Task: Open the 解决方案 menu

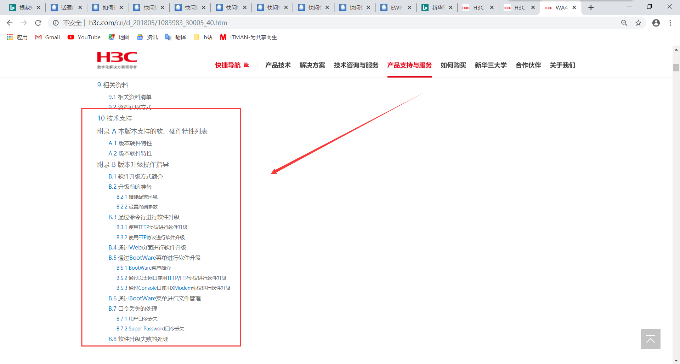Action: click(312, 65)
